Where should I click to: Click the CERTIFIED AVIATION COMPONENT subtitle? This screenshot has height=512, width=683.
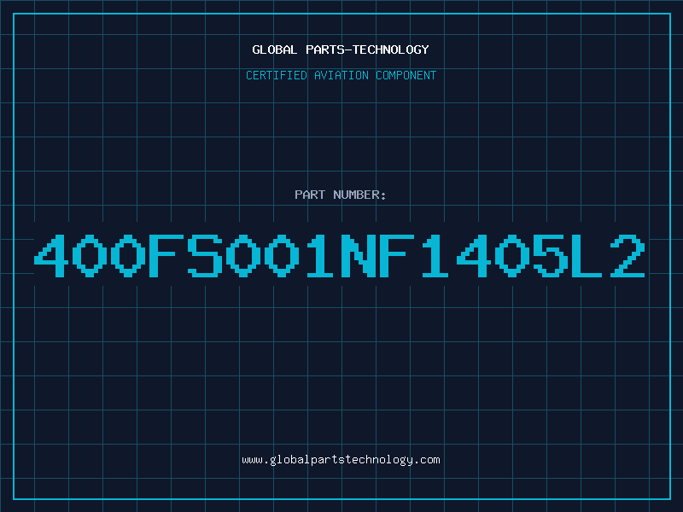tap(341, 75)
